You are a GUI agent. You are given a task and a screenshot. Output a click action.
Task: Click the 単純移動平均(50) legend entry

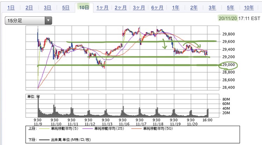(x=152, y=129)
